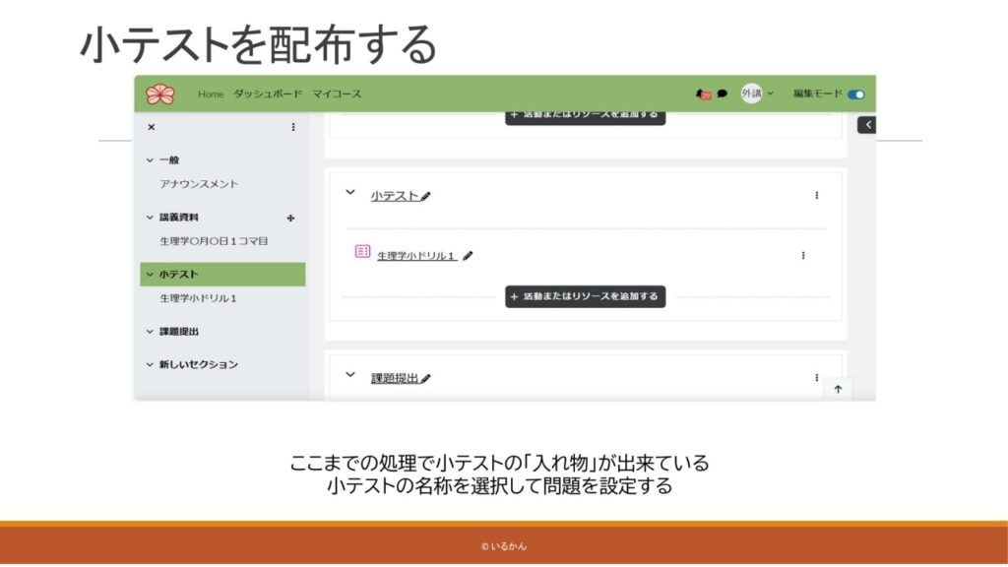Screen dimensions: 1008x567
Task: Expand the user menu beside the avatar
Action: coord(770,94)
